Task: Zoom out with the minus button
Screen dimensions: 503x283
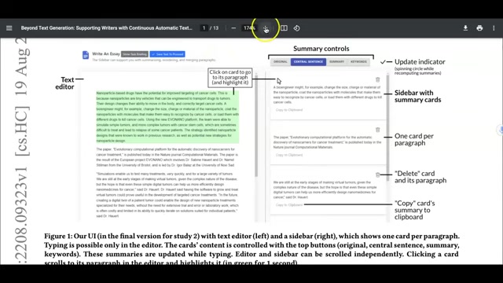Action: [233, 28]
